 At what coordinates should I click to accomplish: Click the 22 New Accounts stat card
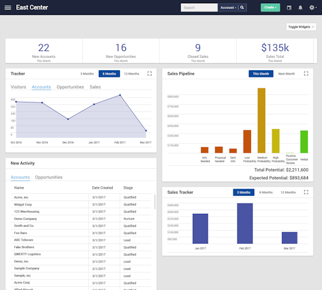click(44, 51)
